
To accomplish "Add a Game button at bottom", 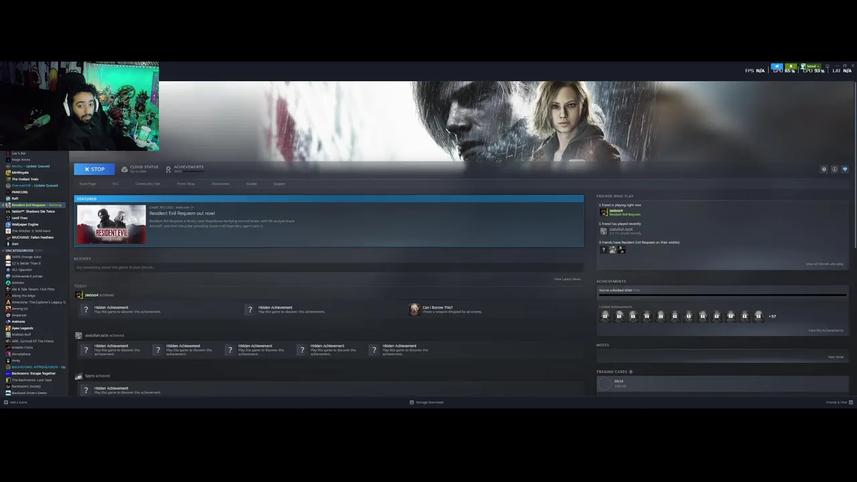I will [15, 402].
